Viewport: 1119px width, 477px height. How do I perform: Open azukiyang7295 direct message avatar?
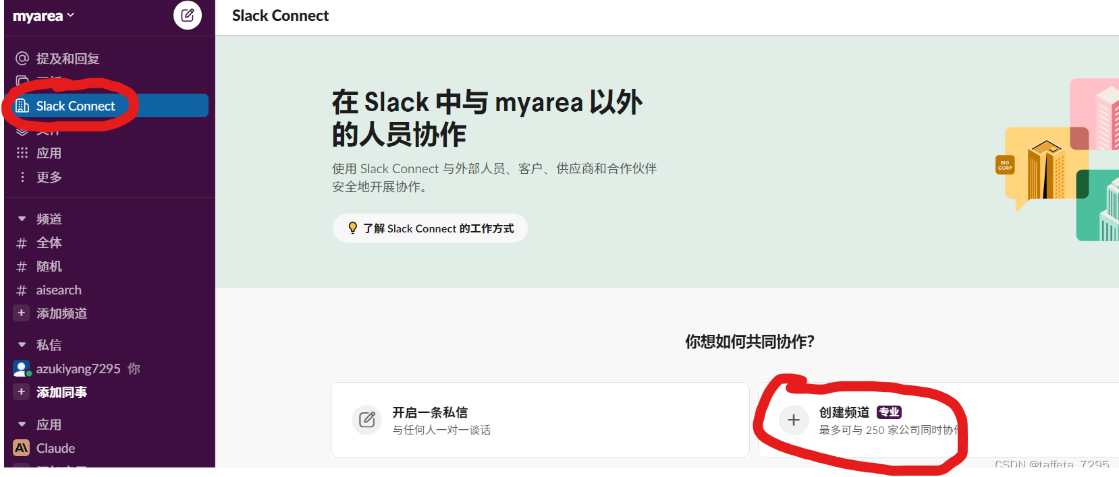(22, 369)
